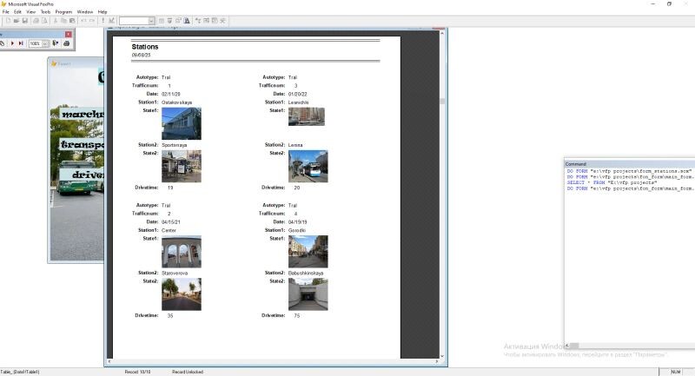Click the Form1 window title bar
Image resolution: width=695 pixels, height=376 pixels.
point(74,63)
